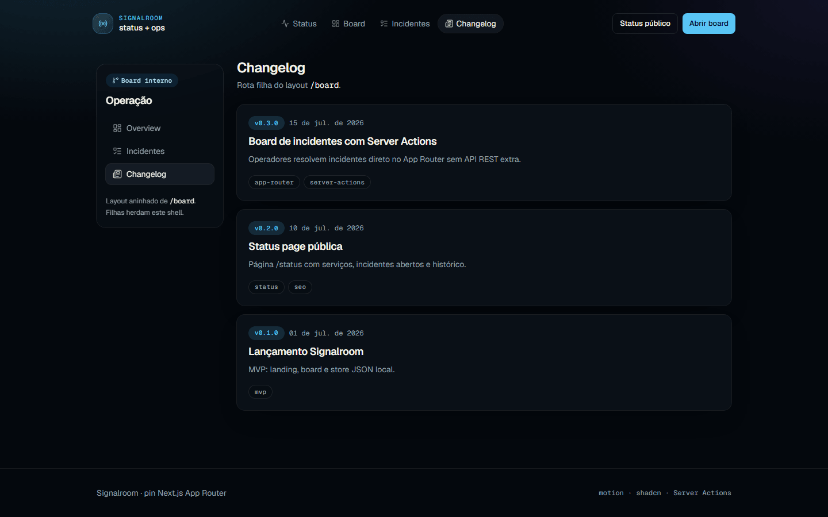Click the Changelog newspaper icon in top nav
Screen dimensions: 828x517
pos(449,24)
